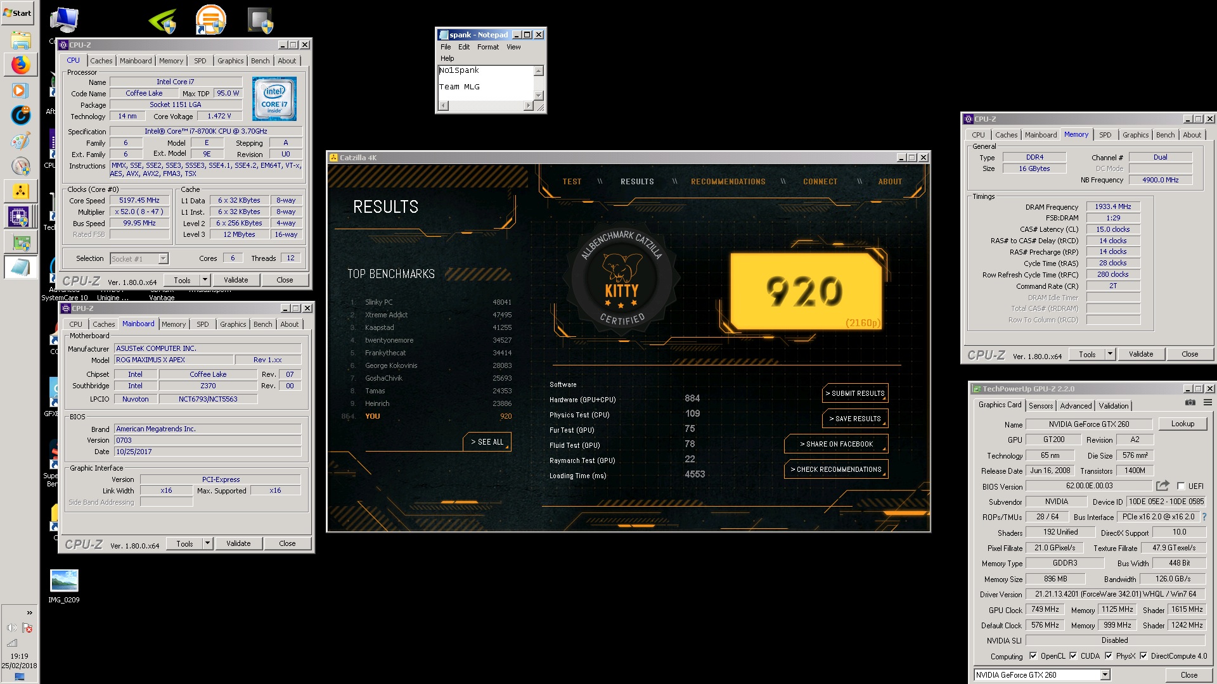This screenshot has height=684, width=1217.
Task: Open the Windows Start menu
Action: coord(18,13)
